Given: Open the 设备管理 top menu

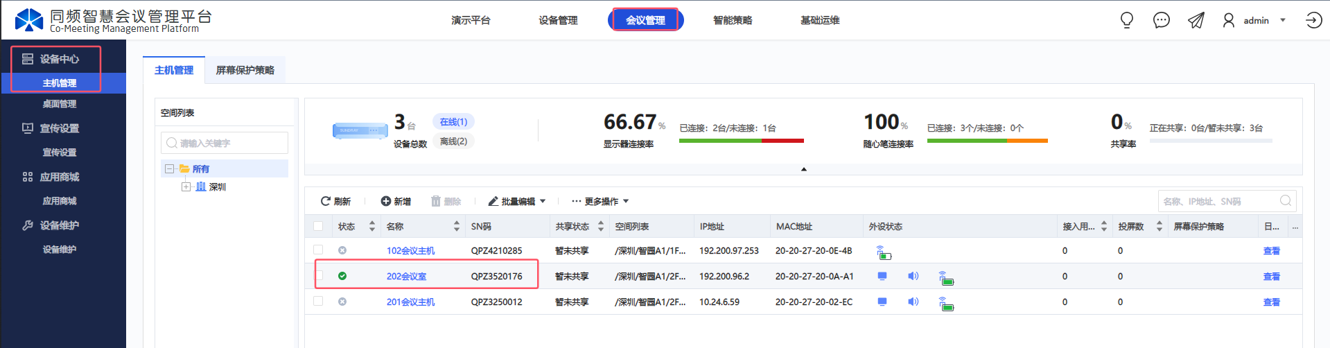Looking at the screenshot, I should click(x=558, y=20).
